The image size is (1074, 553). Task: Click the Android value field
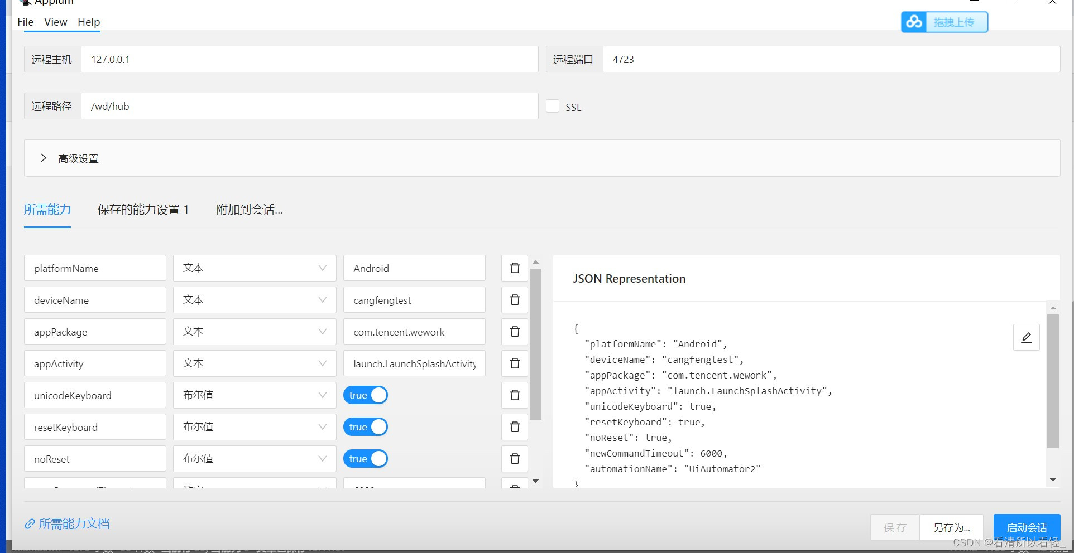tap(414, 268)
